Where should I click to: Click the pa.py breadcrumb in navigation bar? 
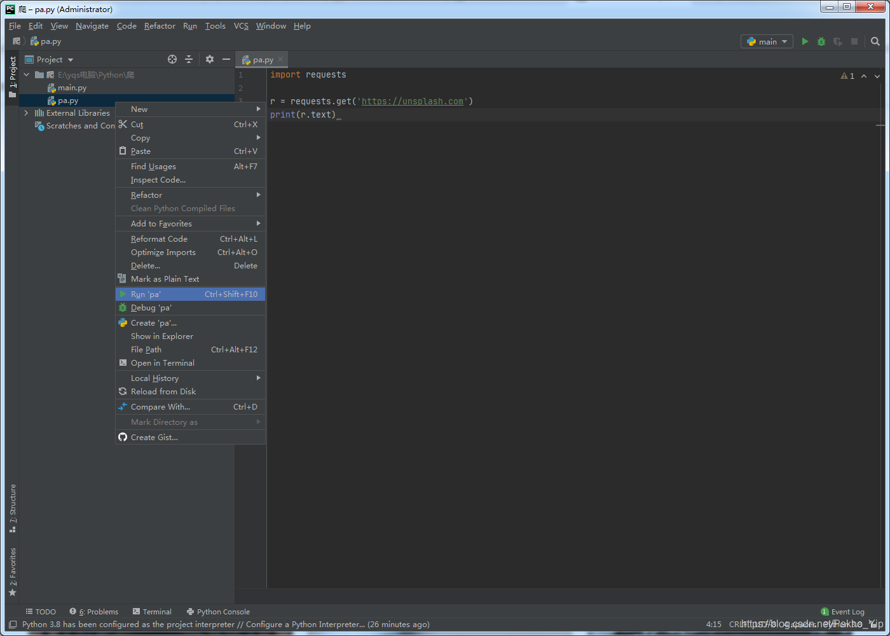[x=46, y=41]
